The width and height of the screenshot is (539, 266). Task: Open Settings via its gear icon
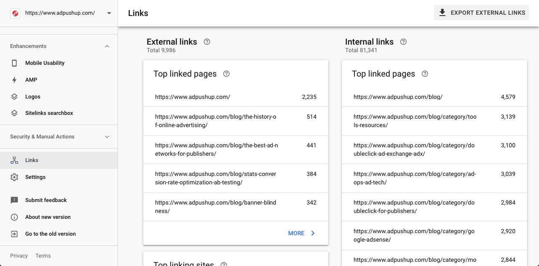tap(14, 177)
